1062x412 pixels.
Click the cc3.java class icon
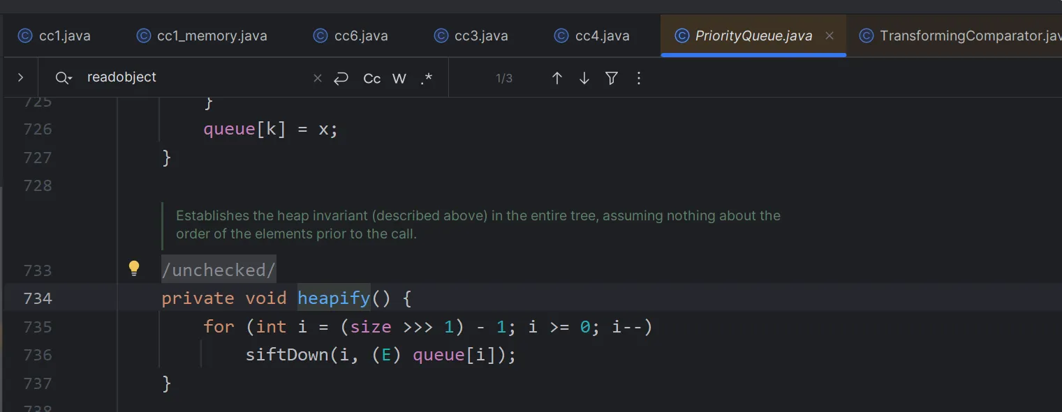click(x=441, y=36)
